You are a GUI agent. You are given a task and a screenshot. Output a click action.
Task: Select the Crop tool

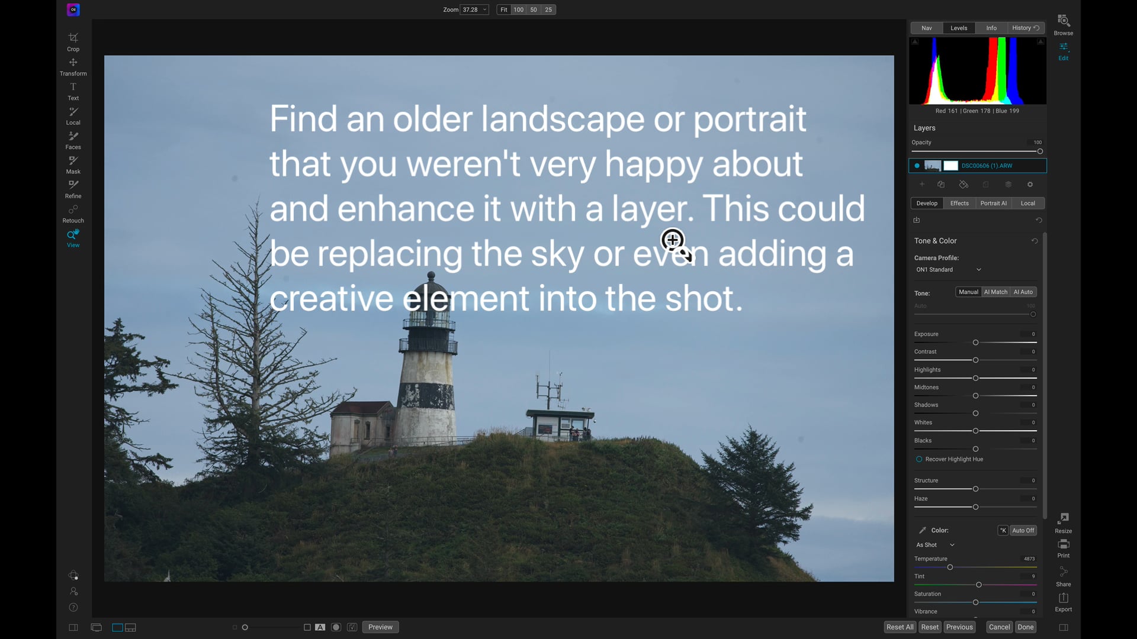tap(73, 42)
